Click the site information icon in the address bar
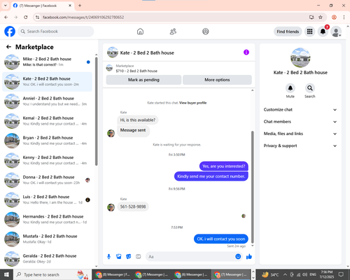The height and width of the screenshot is (280, 350). coord(37,17)
